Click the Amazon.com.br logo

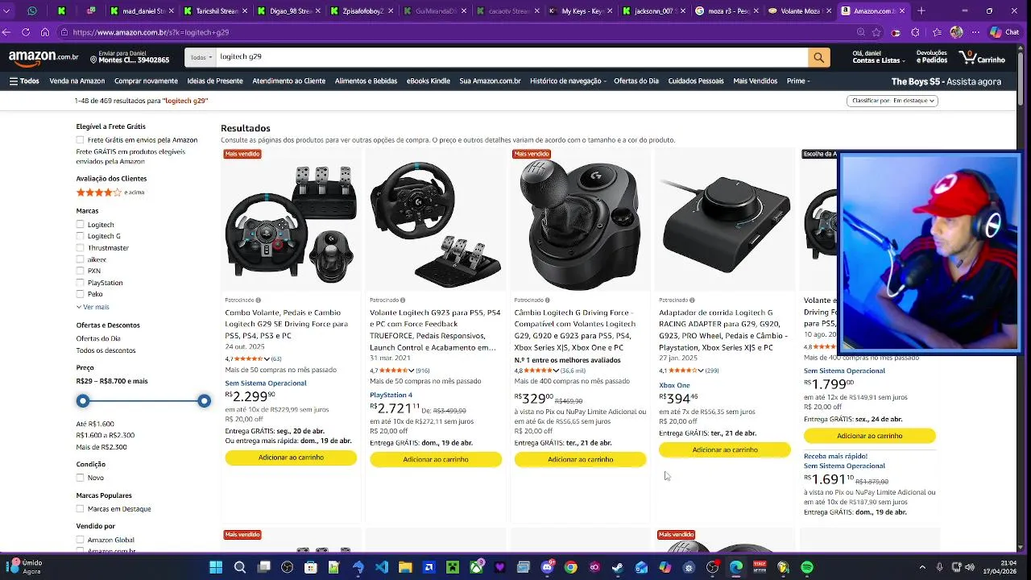(43, 57)
